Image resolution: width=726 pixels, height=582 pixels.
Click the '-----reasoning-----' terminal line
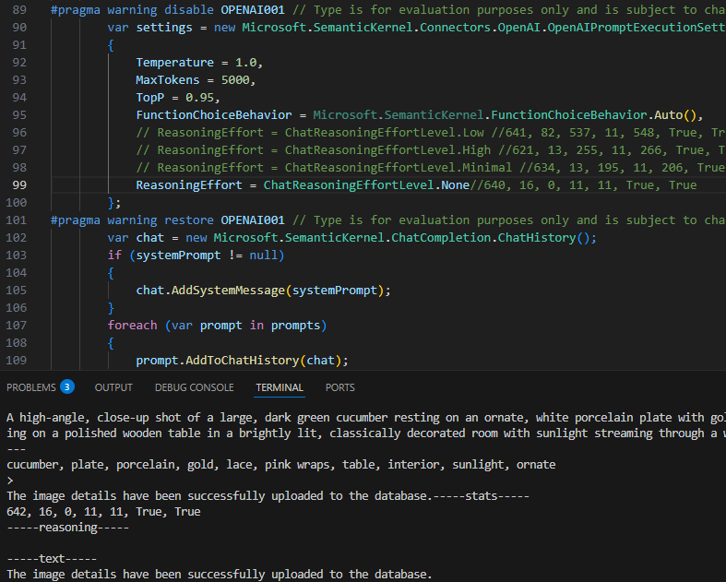pos(67,528)
